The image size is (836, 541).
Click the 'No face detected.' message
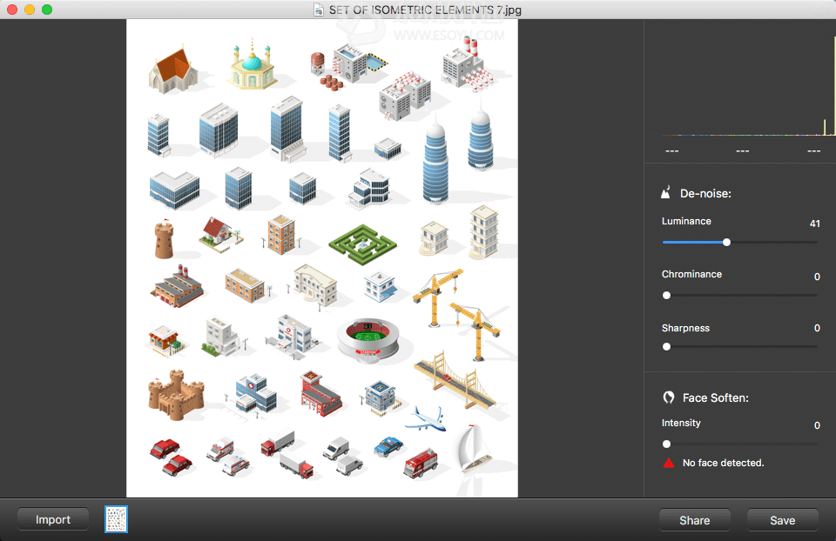(723, 464)
